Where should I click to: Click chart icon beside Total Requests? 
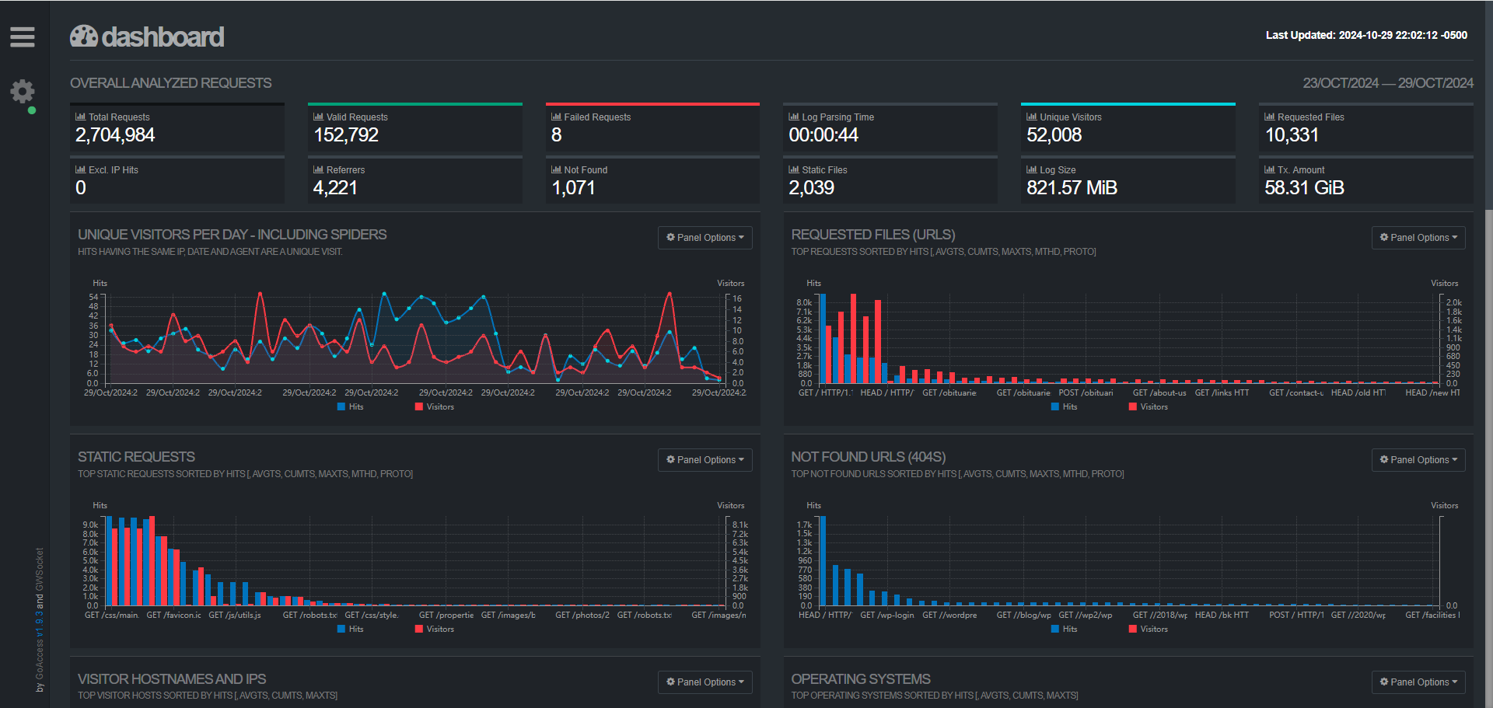tap(80, 117)
